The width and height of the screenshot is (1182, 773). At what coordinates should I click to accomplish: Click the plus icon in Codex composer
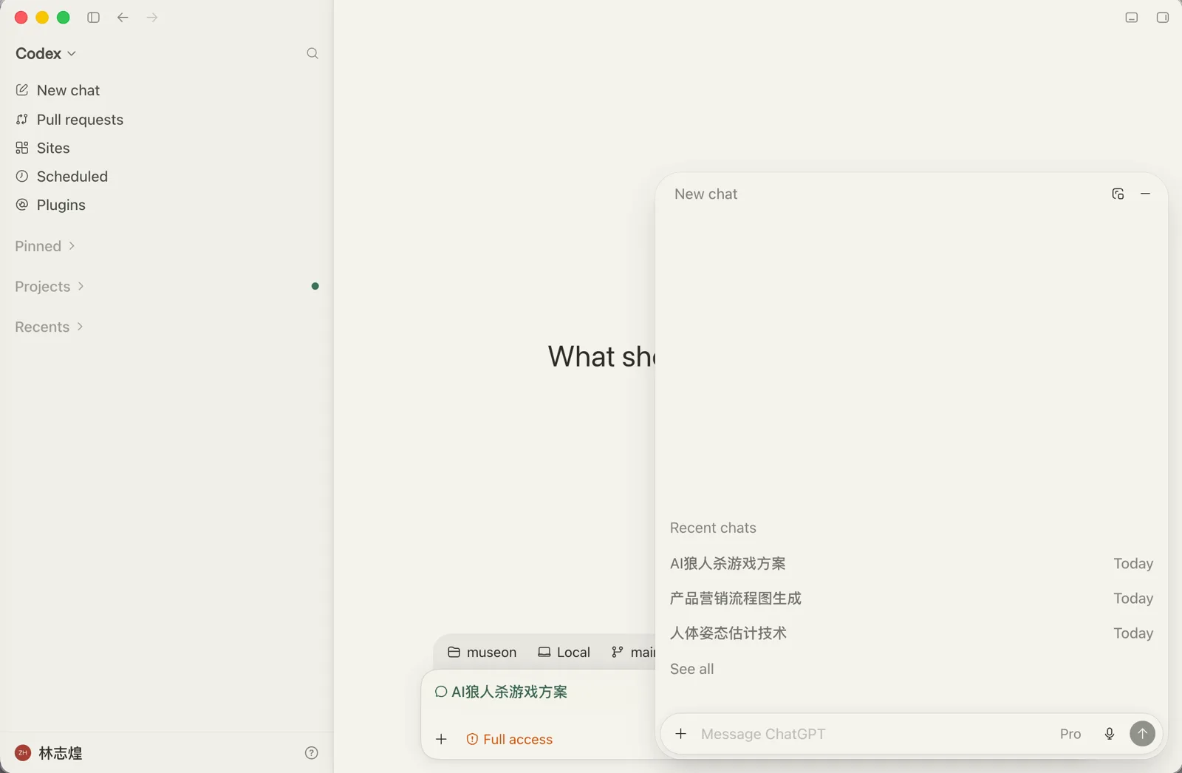[441, 739]
